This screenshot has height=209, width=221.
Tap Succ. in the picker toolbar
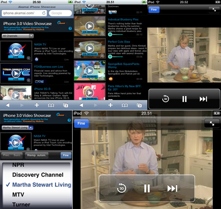(x=18, y=155)
